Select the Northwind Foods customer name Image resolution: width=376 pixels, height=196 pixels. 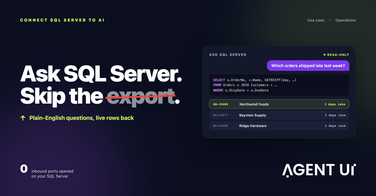254,104
